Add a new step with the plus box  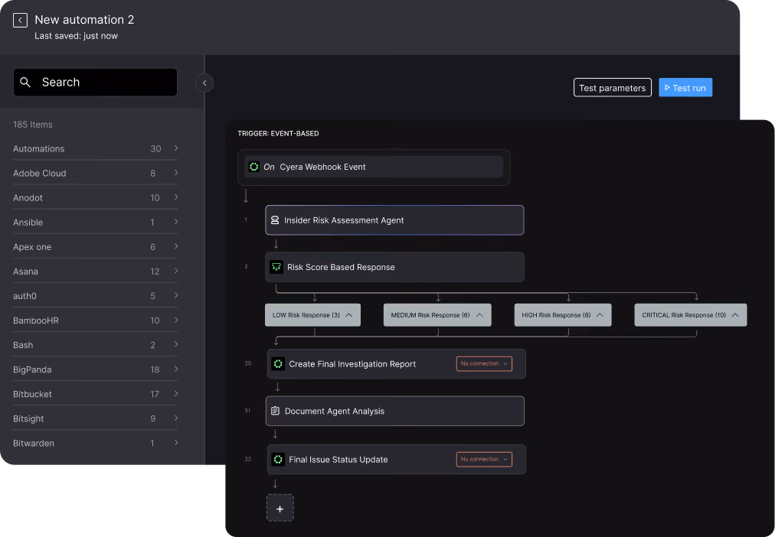pyautogui.click(x=280, y=509)
